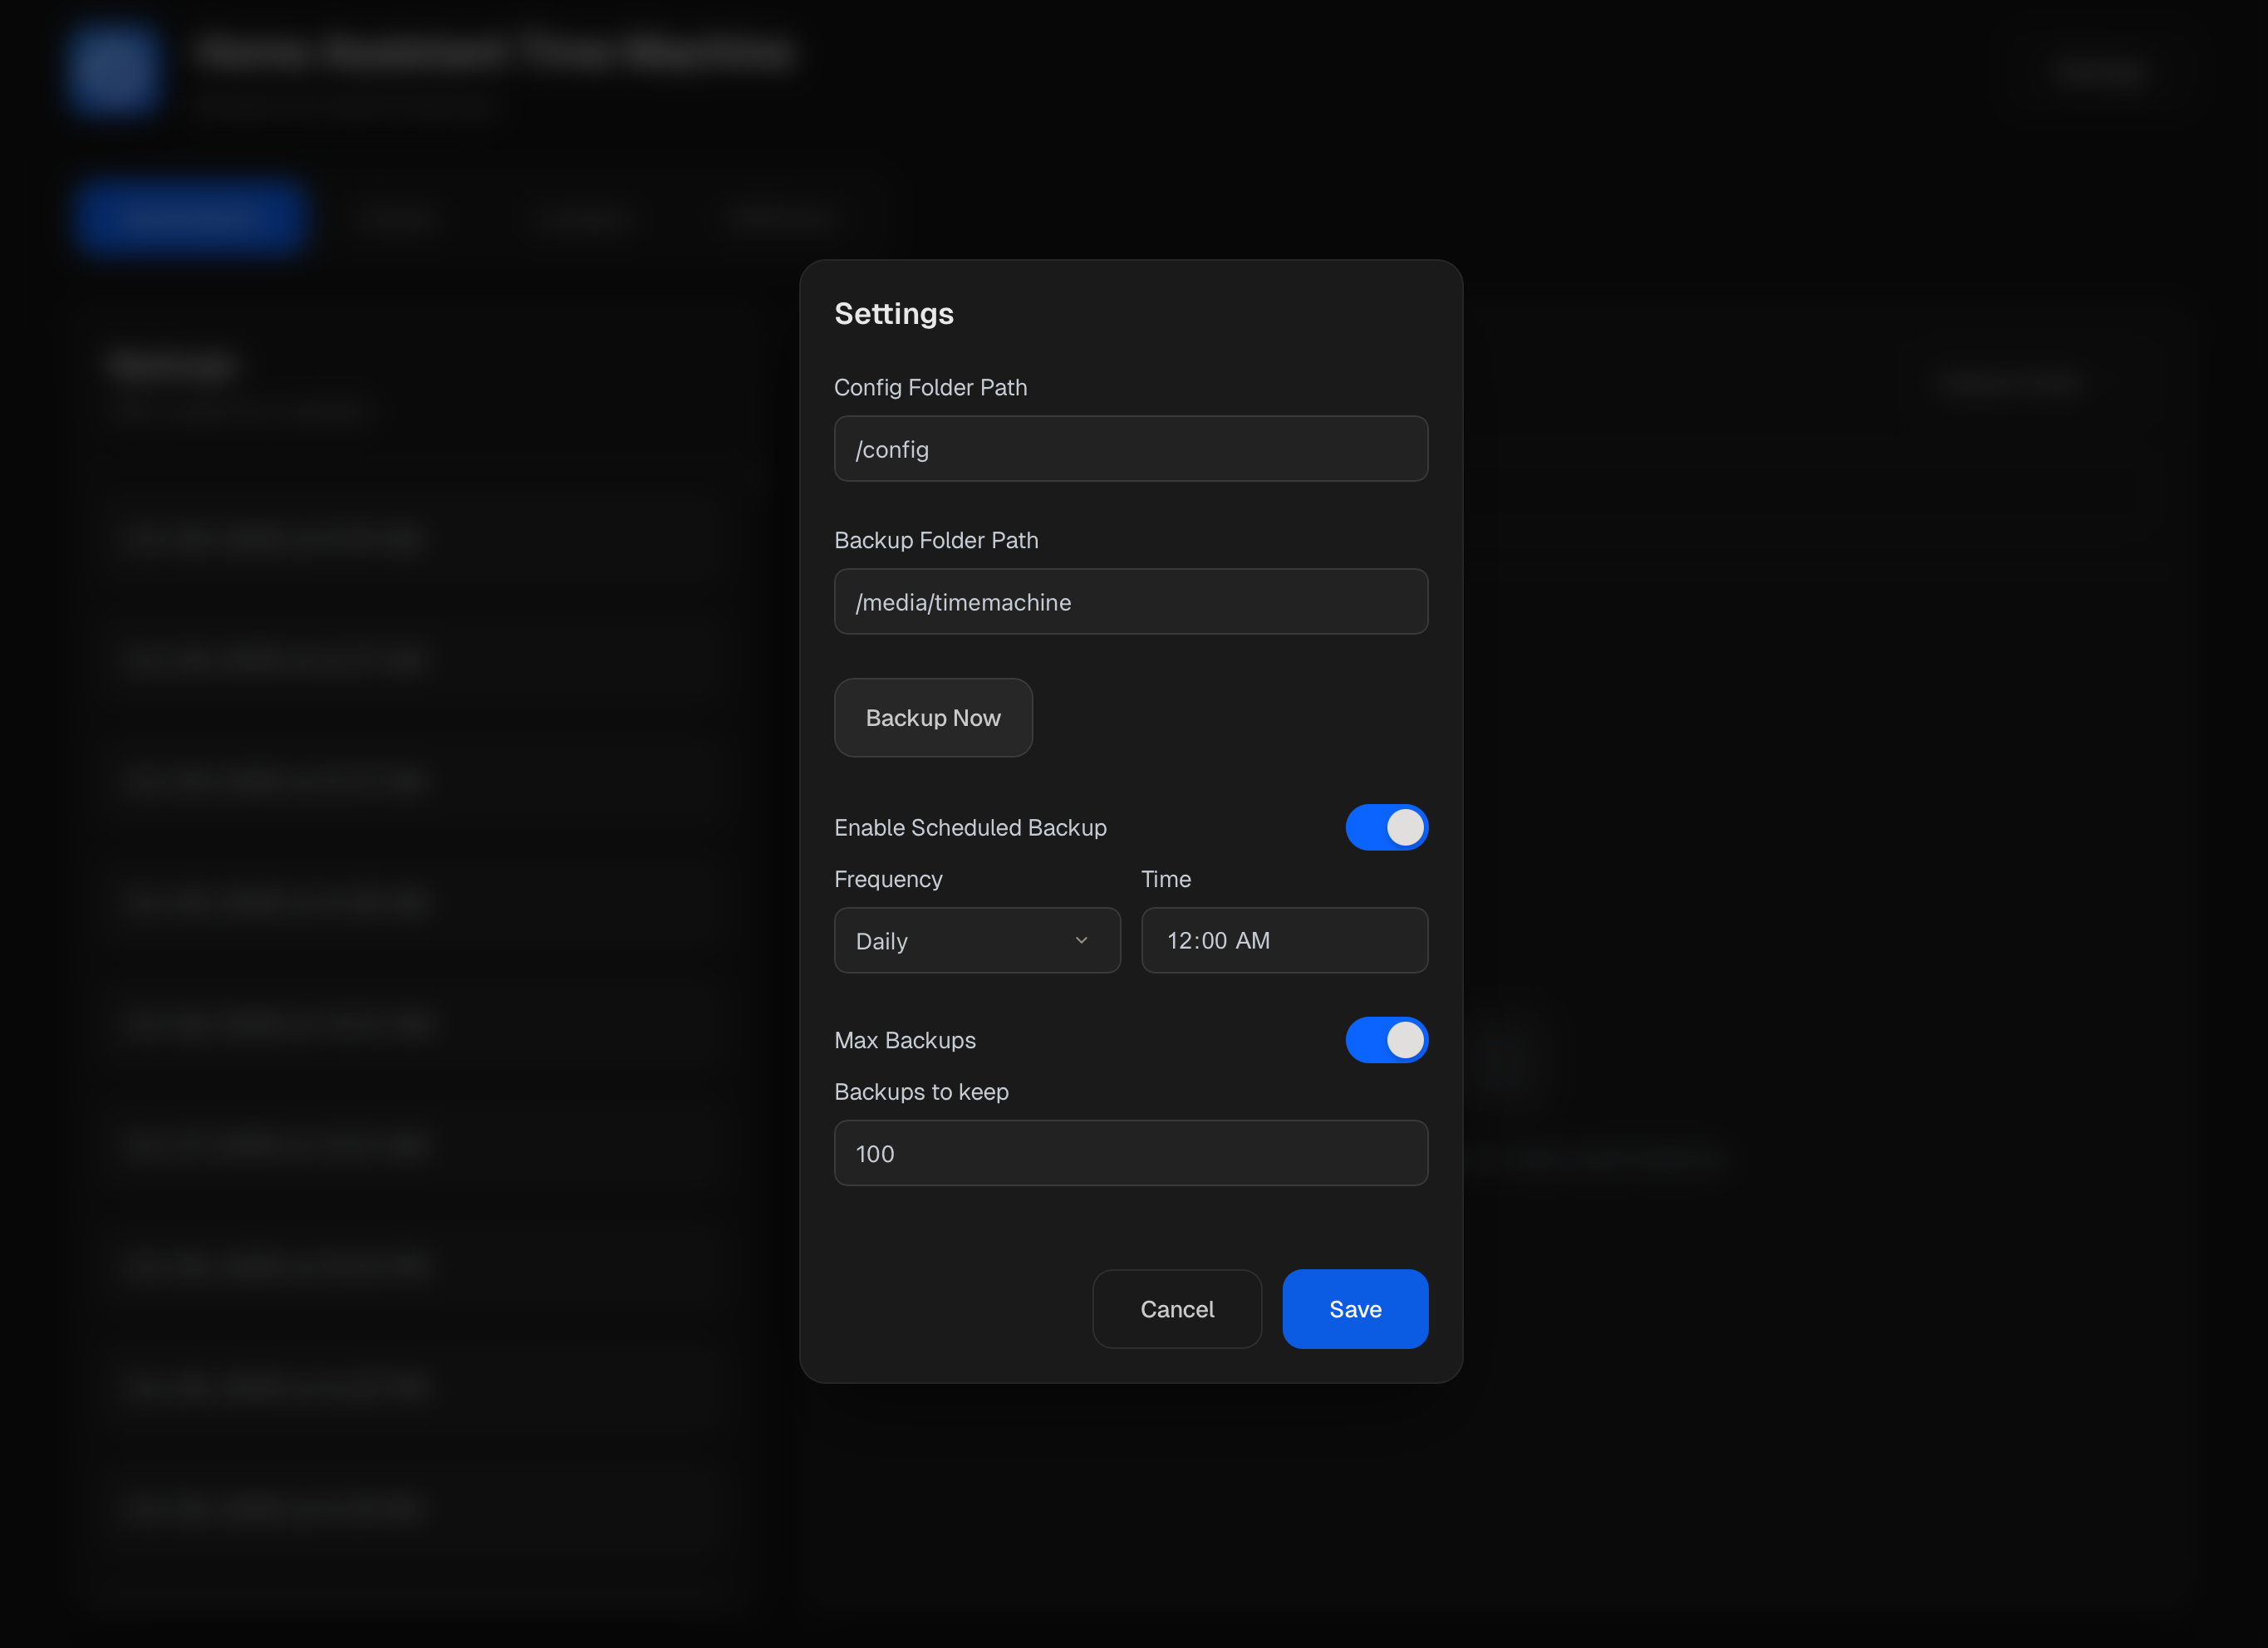Screen dimensions: 2268x1648
Task: Click the Backups to keep field showing 100
Action: pos(1130,1153)
